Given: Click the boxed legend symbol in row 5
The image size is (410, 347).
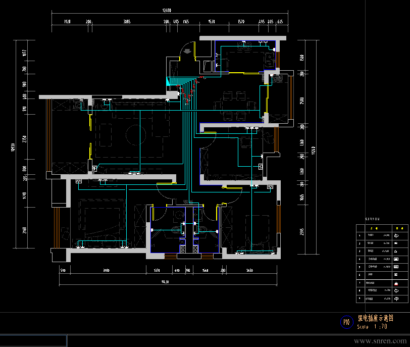Looking at the screenshot, I should (396, 267).
